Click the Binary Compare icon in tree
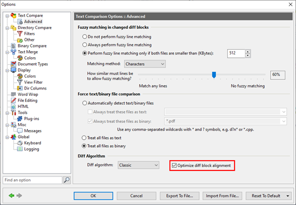 point(13,46)
